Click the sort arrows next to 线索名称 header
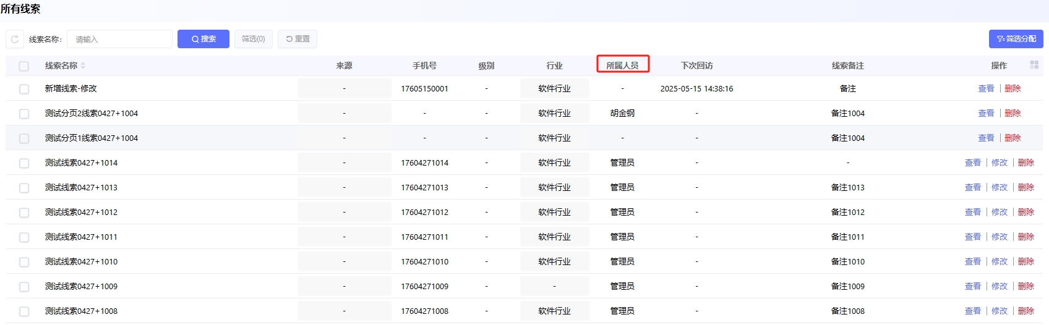The height and width of the screenshot is (325, 1049). [x=83, y=65]
